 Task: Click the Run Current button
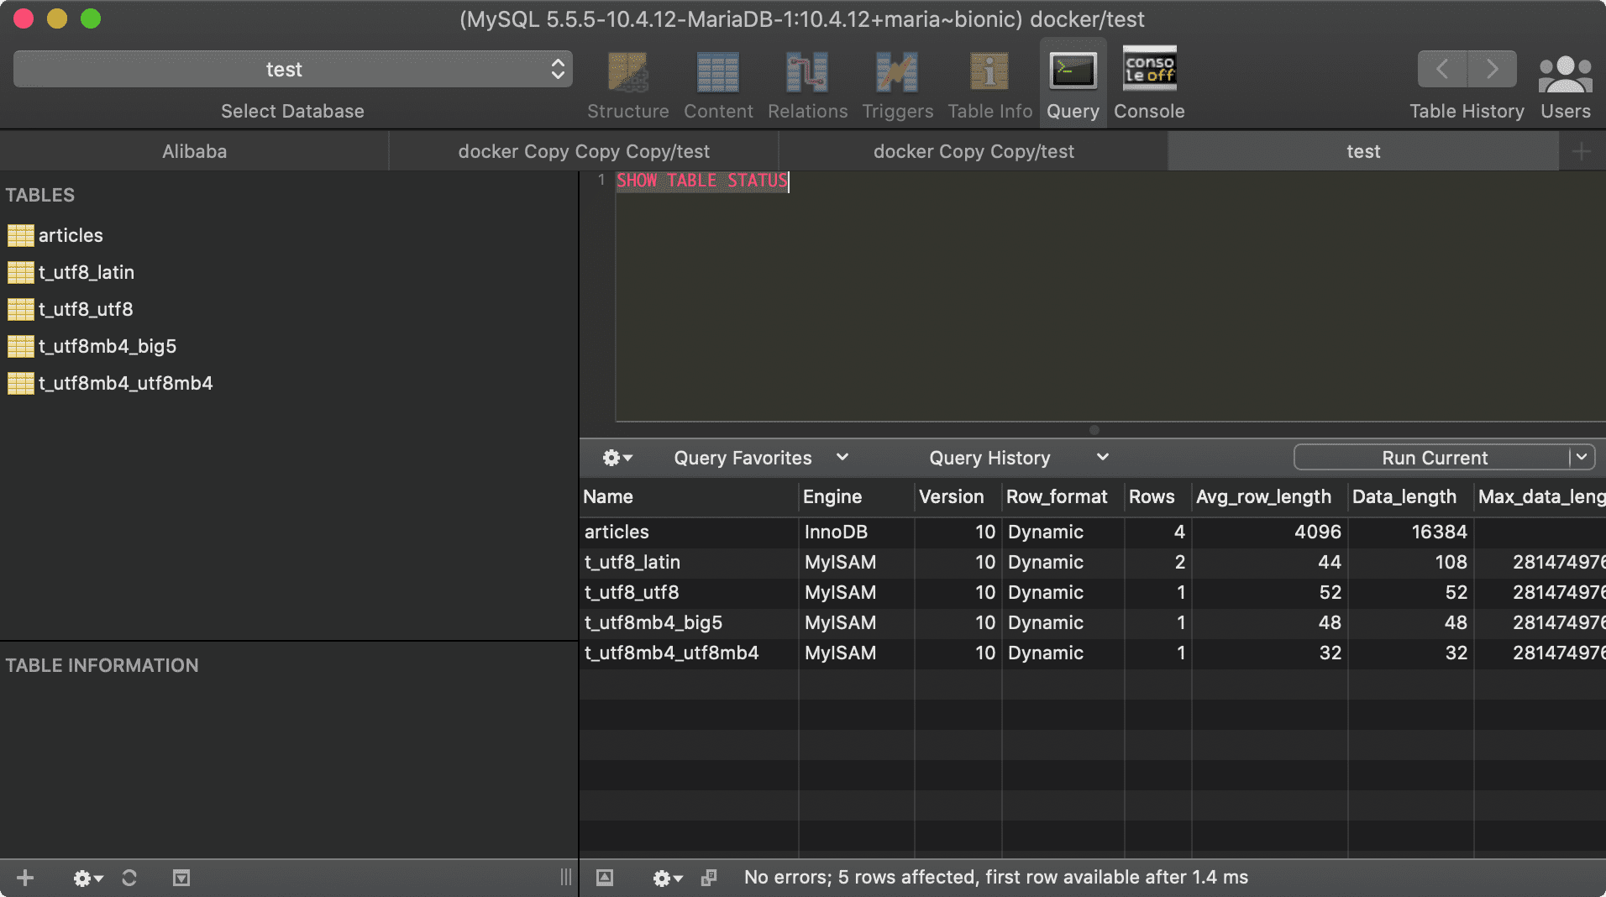click(x=1434, y=458)
